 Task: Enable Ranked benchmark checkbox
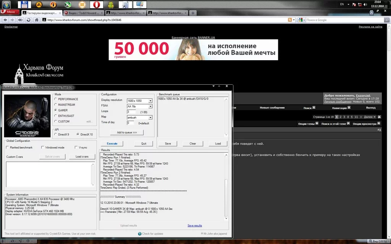[8, 148]
